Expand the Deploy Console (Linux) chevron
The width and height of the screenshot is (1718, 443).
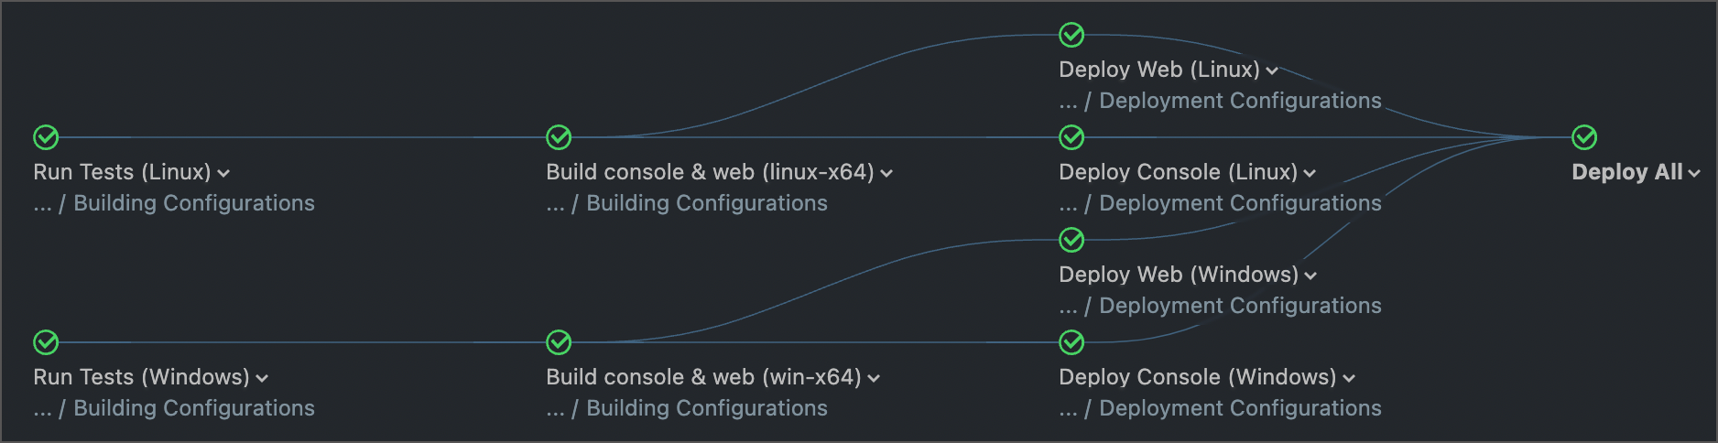point(1310,173)
